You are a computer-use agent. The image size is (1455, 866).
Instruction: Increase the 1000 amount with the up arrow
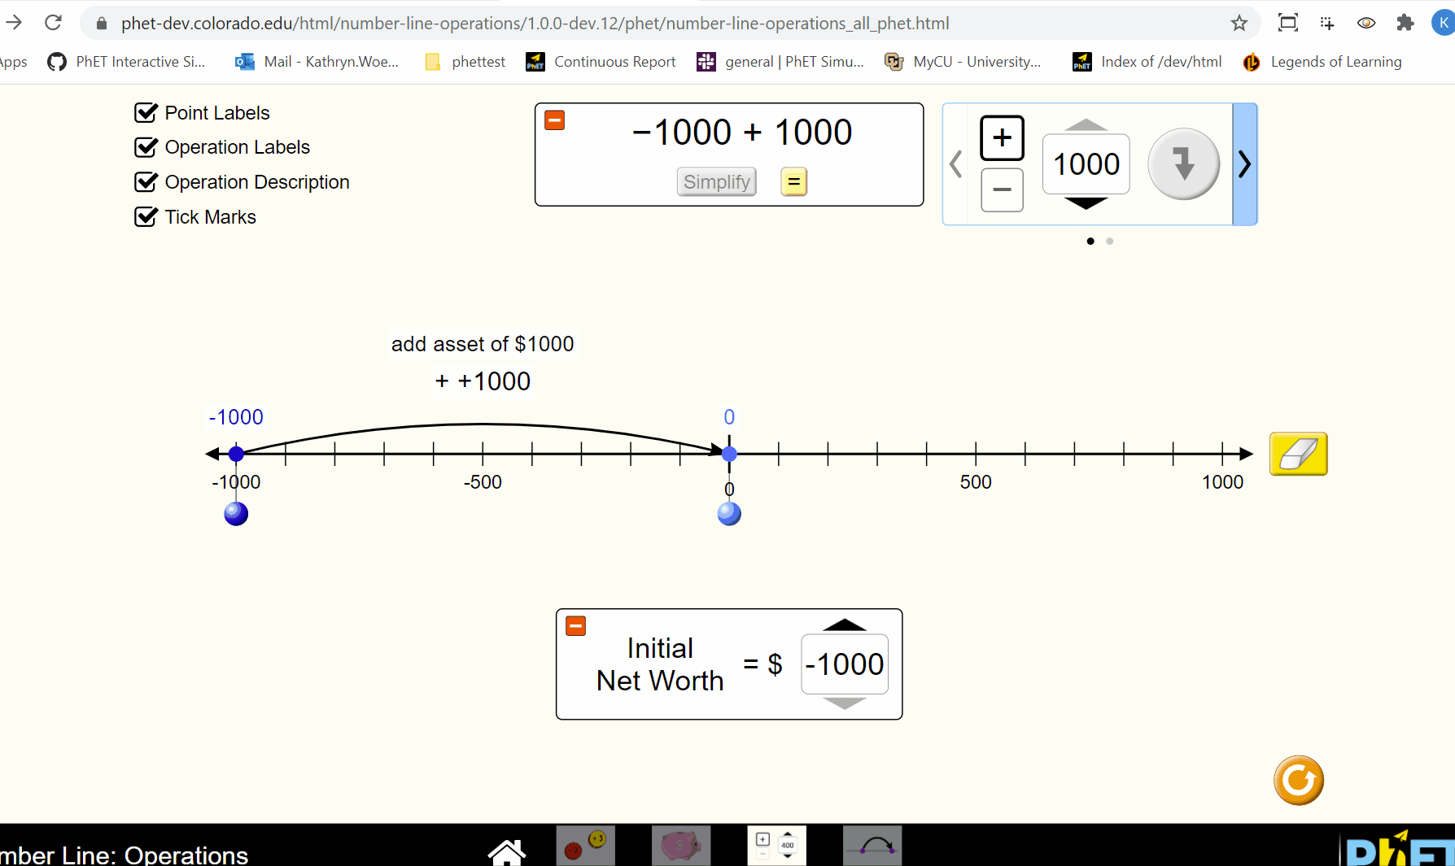coord(1086,124)
